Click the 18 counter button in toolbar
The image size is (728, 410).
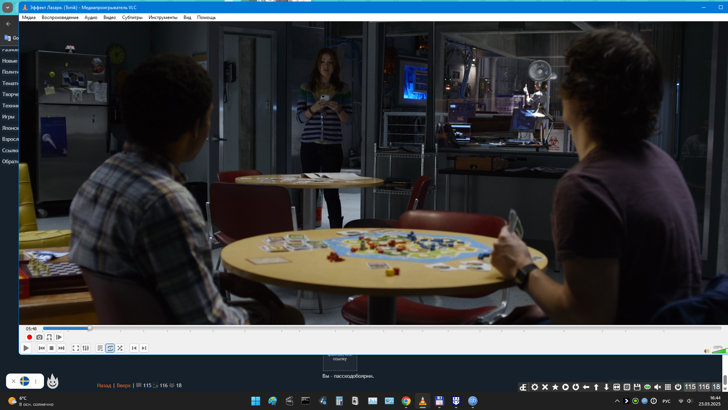click(716, 387)
